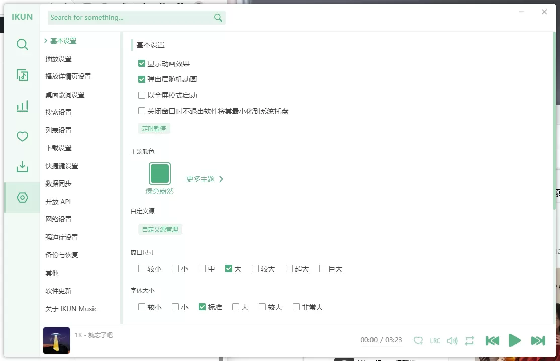Select the 绿意盎然 green theme swatch

(x=160, y=173)
